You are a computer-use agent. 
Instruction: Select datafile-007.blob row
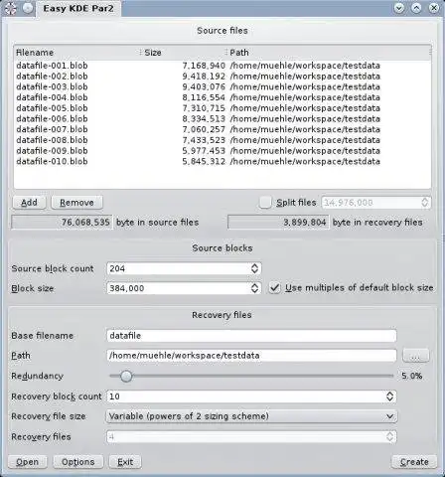pos(222,129)
